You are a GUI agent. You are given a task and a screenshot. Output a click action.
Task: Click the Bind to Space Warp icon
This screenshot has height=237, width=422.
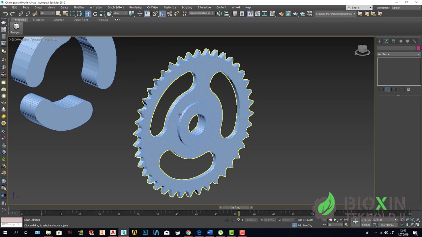pyautogui.click(x=35, y=13)
